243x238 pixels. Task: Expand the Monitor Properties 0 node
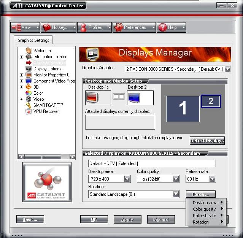click(22, 75)
